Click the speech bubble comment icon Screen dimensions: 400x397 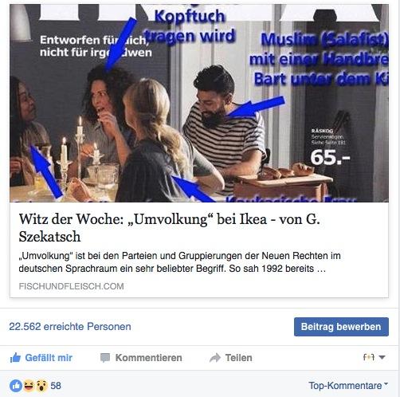tap(105, 358)
